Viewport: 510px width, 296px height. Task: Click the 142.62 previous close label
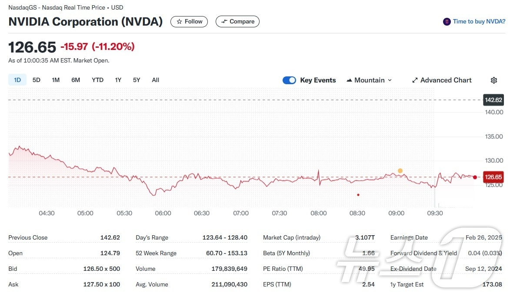[493, 100]
